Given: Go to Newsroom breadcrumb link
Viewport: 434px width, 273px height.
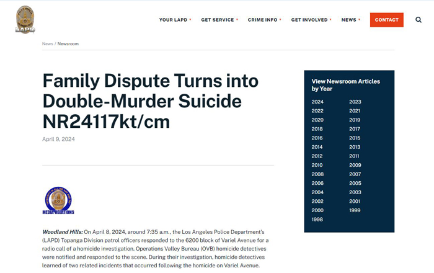Looking at the screenshot, I should click(x=68, y=44).
